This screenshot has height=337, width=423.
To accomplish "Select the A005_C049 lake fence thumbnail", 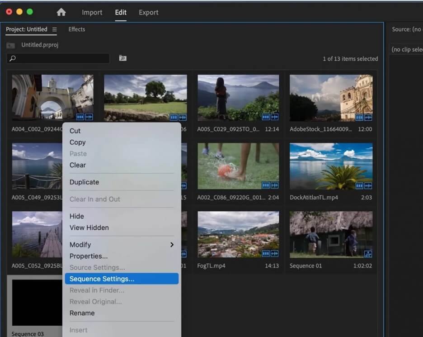I will 37,166.
